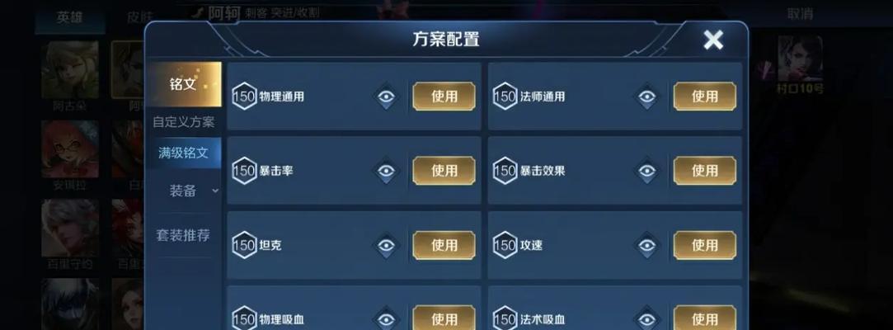Screen dimensions: 893x330
Task: Click the 150 level badge next to 坦克
Action: [244, 245]
